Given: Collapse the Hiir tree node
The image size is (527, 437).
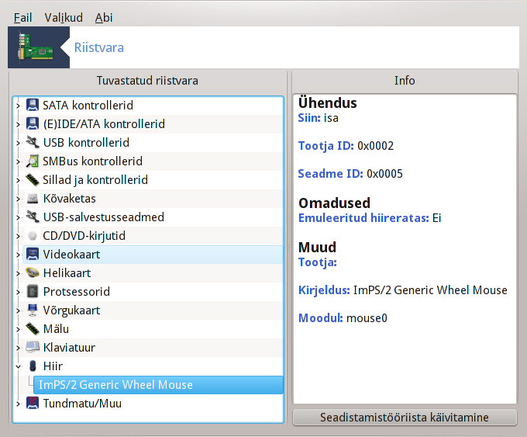Looking at the screenshot, I should tap(18, 366).
